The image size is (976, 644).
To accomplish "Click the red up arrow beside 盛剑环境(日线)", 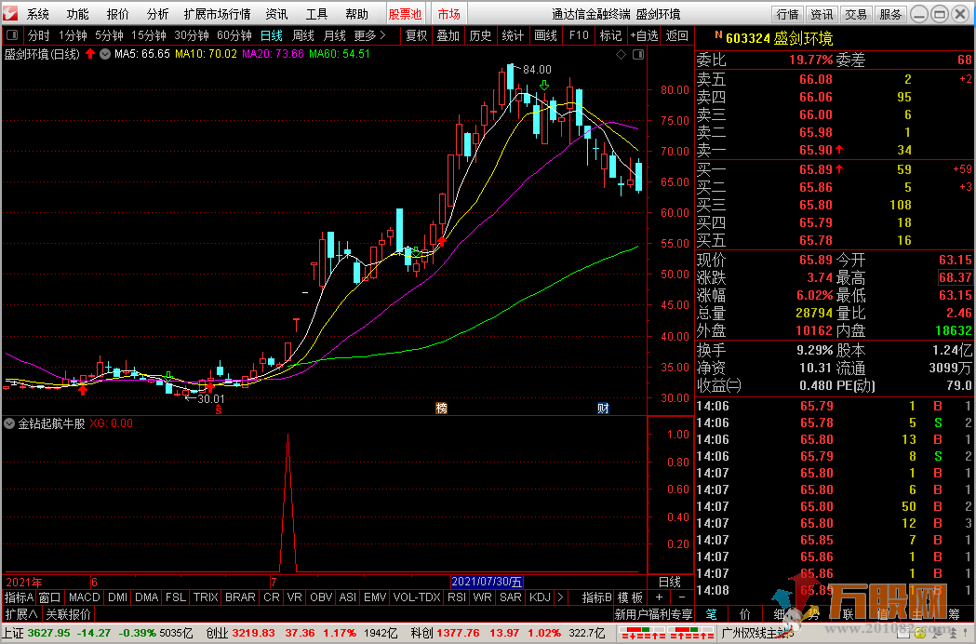I will 90,54.
